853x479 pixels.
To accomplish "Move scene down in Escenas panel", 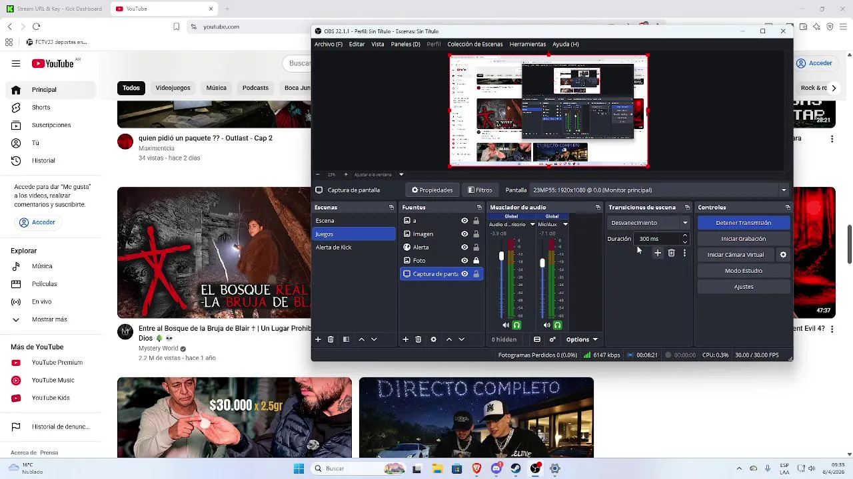I will (374, 339).
